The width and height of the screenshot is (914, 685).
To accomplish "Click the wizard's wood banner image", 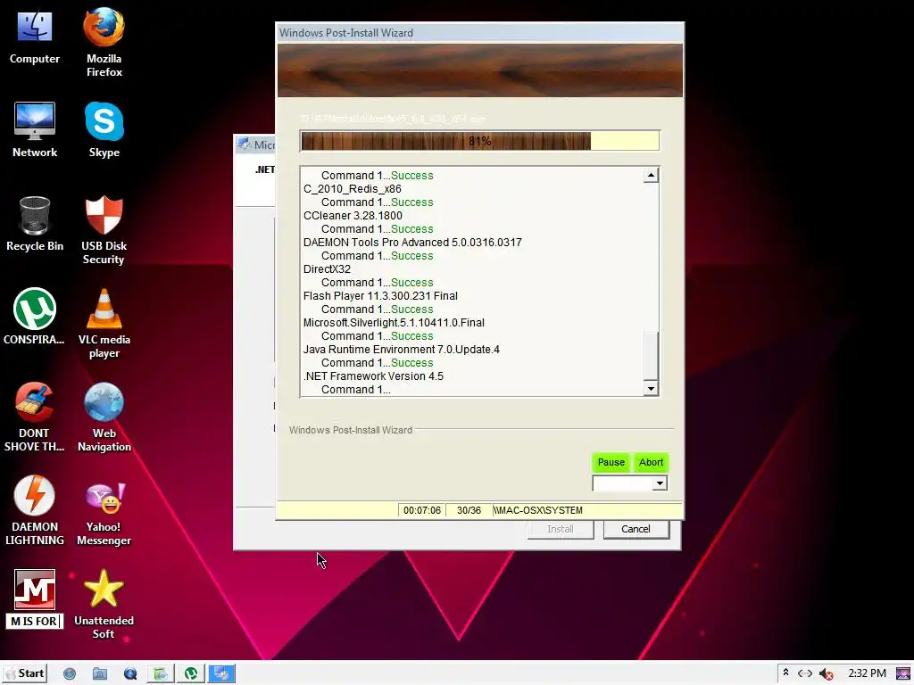I will (x=479, y=70).
